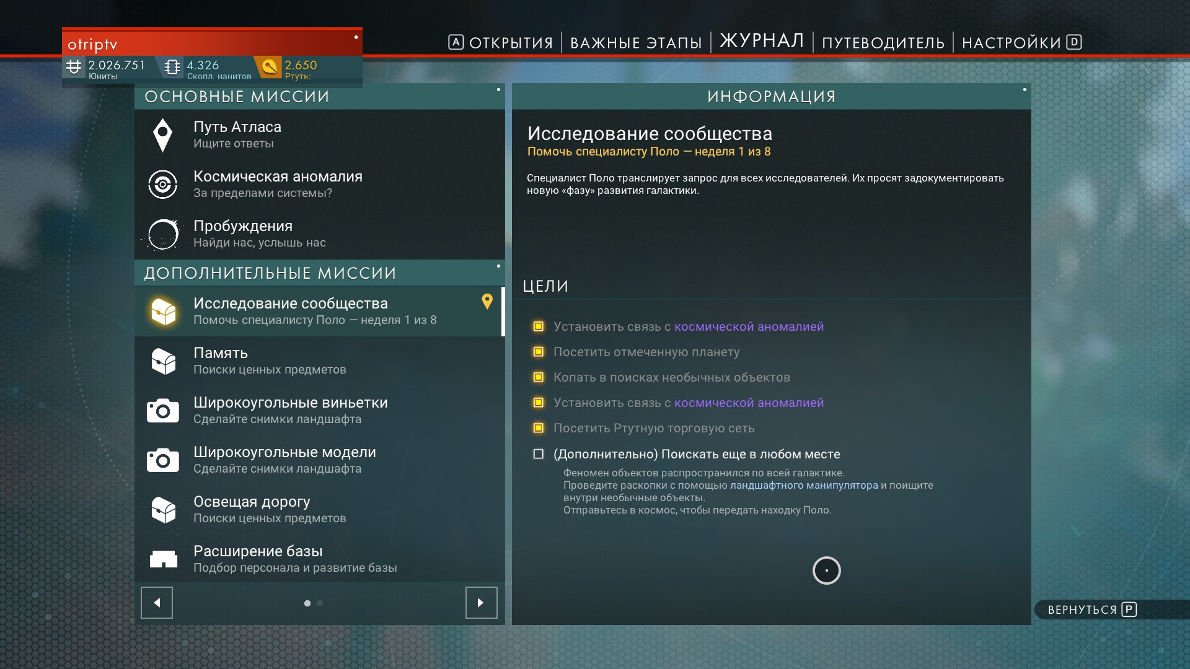The height and width of the screenshot is (669, 1190).
Task: Click goal text Посетить Ртутную торговую сеть
Action: [654, 428]
